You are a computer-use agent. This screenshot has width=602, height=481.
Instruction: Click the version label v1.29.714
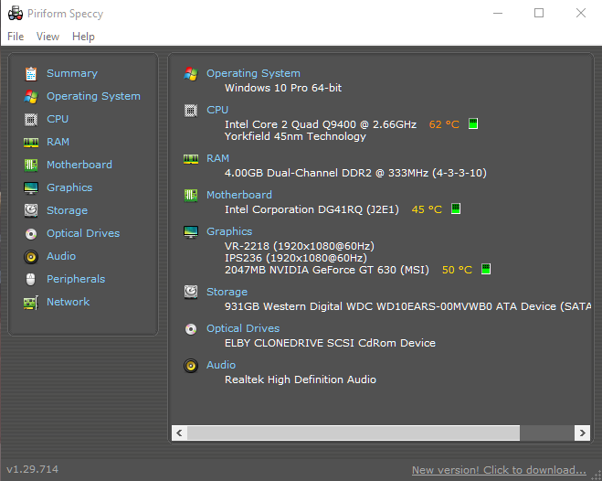33,469
